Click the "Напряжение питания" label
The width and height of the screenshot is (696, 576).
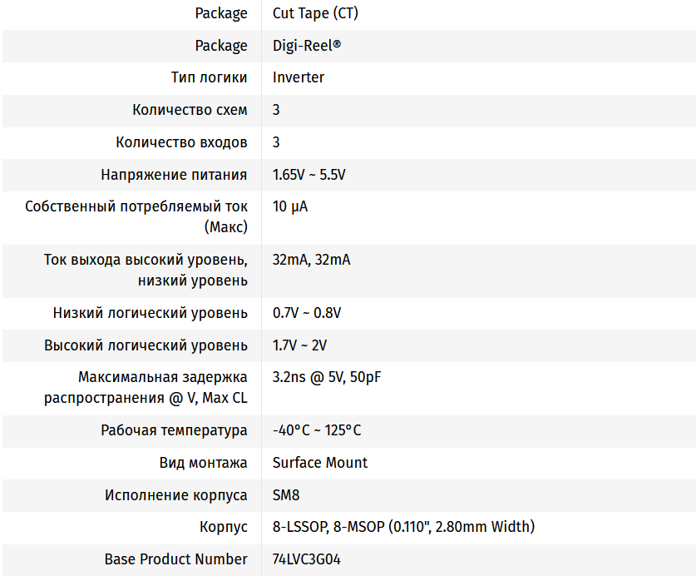[174, 175]
